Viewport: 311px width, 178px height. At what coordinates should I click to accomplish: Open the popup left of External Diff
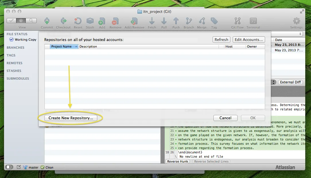point(273,82)
